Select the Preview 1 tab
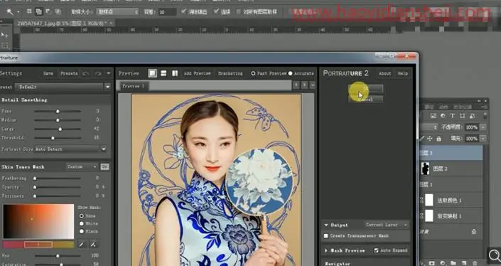The width and height of the screenshot is (501, 266). 134,86
